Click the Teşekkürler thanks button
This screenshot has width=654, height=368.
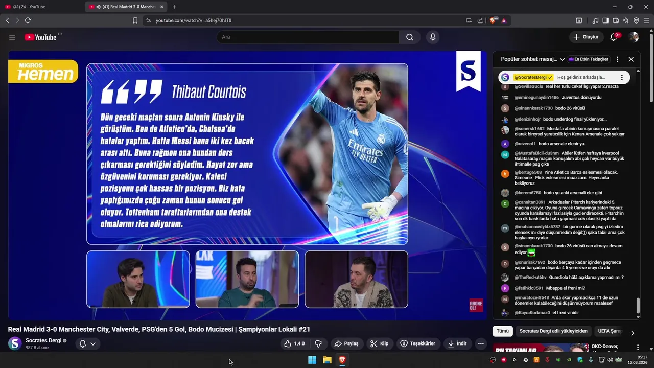(418, 343)
